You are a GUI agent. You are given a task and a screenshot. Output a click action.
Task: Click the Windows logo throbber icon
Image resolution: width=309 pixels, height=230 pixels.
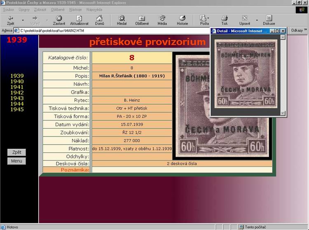[x=302, y=10]
